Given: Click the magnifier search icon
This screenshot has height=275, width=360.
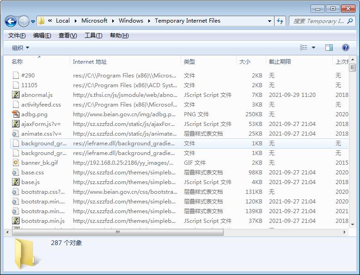Looking at the screenshot, I should (350, 21).
